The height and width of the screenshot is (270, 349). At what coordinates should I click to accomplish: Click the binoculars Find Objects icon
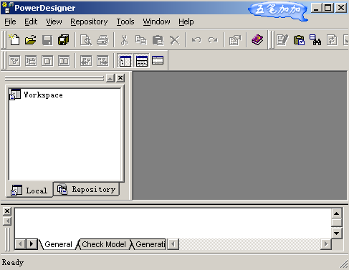[x=315, y=40]
